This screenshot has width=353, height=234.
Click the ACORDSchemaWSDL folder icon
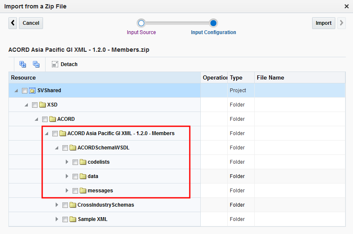pos(73,148)
